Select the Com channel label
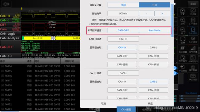This screenshot has height=112, width=200. [x=3, y=29]
